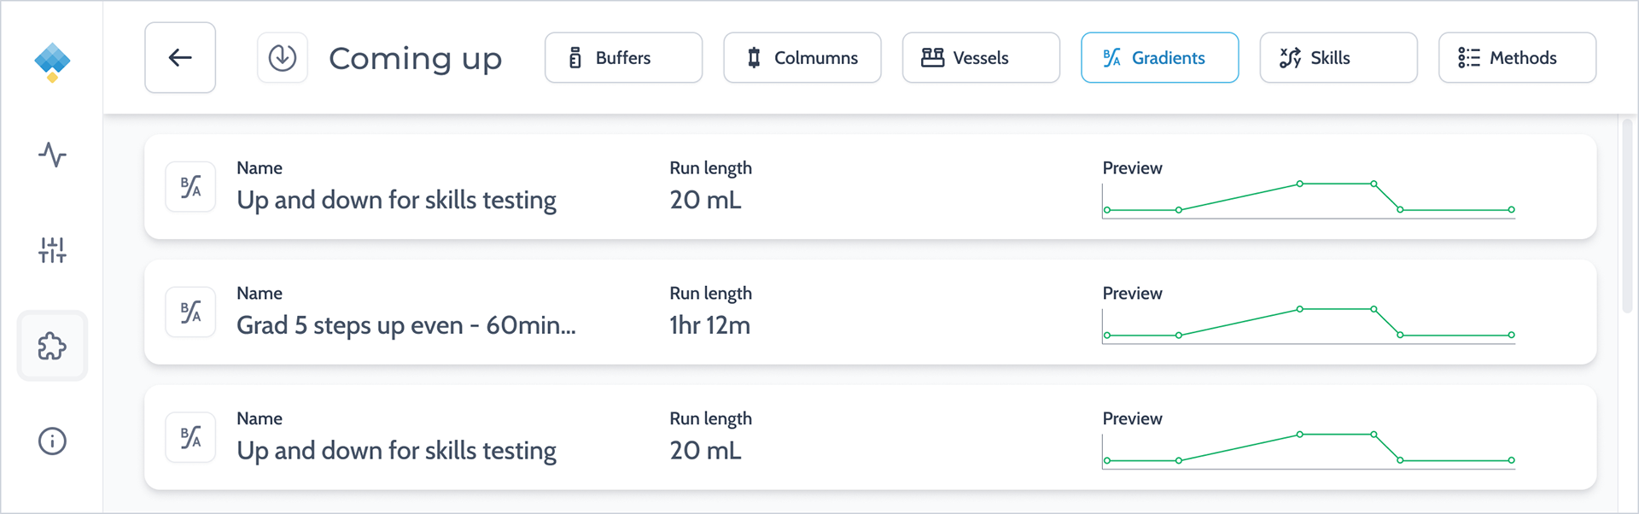Click the back arrow button
Viewport: 1639px width, 514px height.
pos(180,58)
